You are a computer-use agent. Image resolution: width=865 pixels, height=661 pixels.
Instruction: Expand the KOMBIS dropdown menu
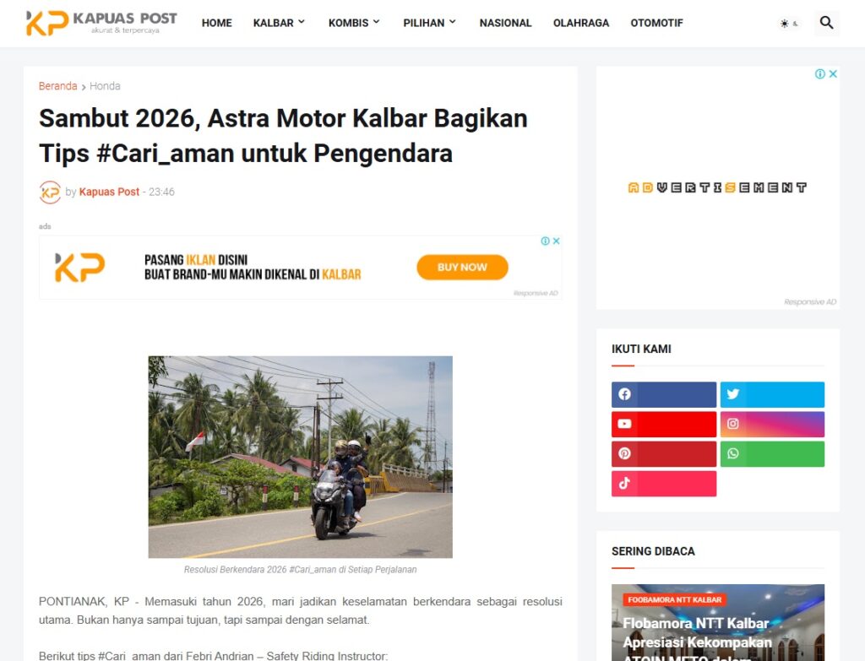[x=354, y=23]
